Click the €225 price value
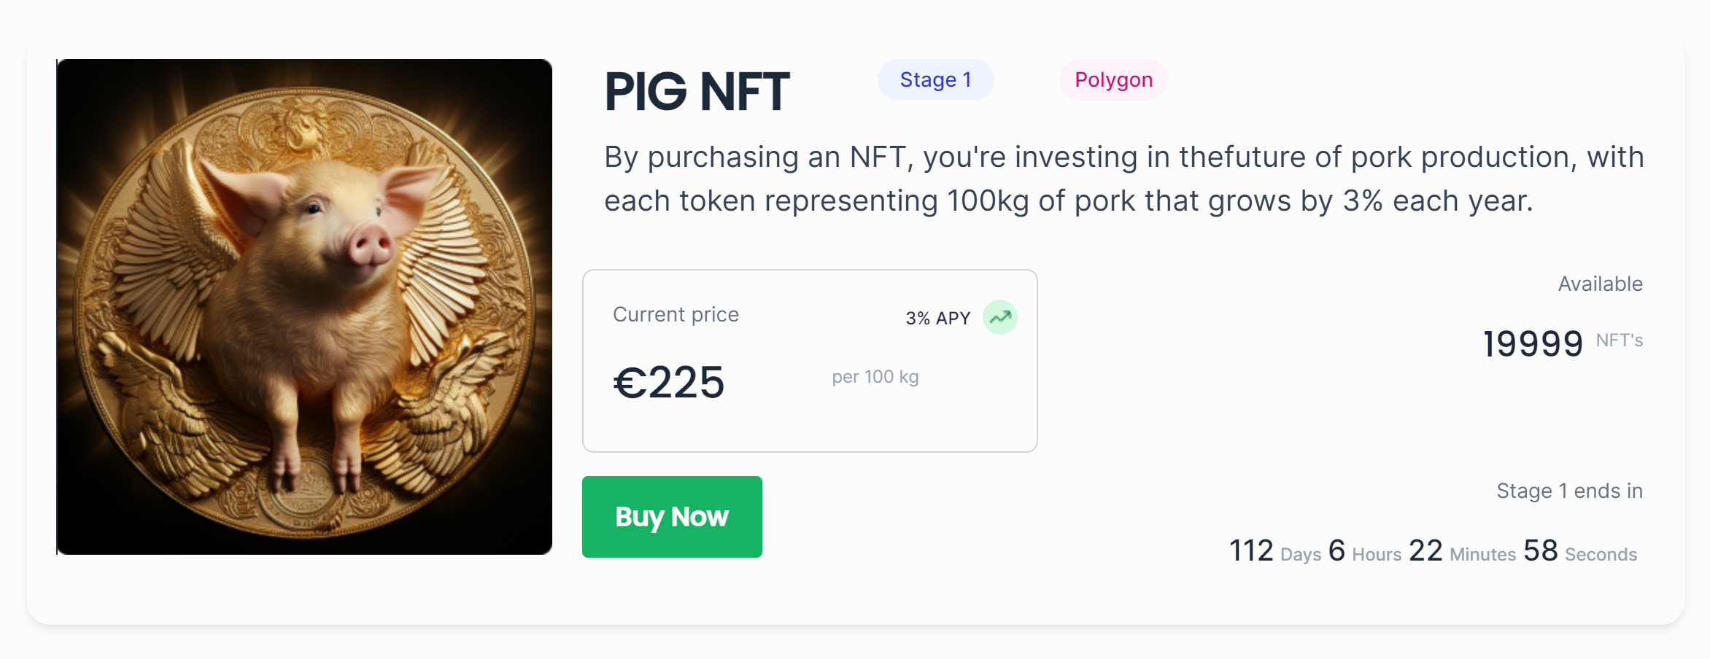This screenshot has height=659, width=1710. pos(669,382)
